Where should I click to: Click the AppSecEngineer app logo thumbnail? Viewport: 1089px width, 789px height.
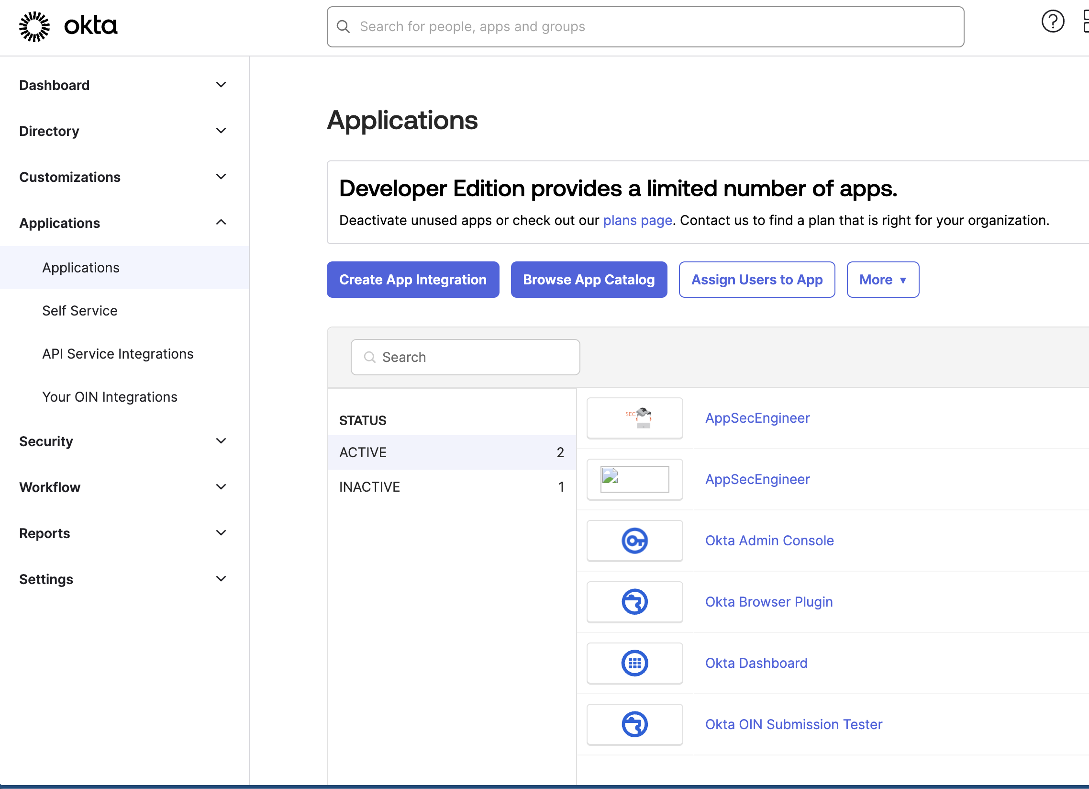pyautogui.click(x=634, y=417)
